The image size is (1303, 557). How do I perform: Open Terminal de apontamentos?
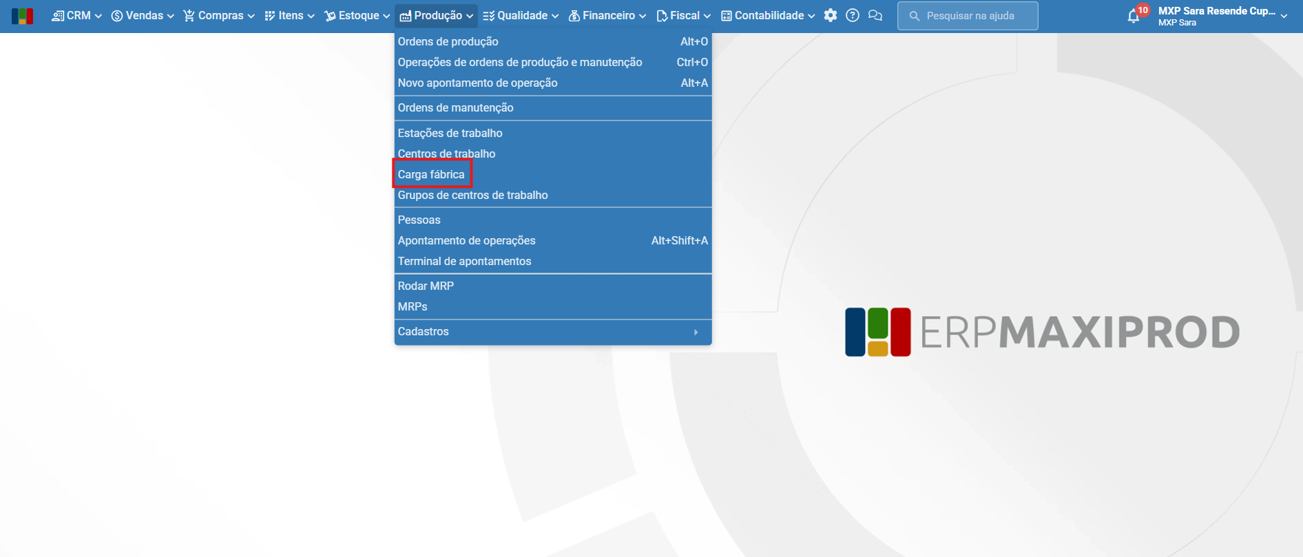click(x=553, y=261)
